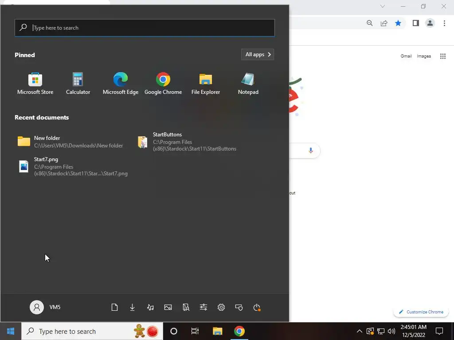
Task: Open the VM5 user account avatar
Action: (37, 307)
